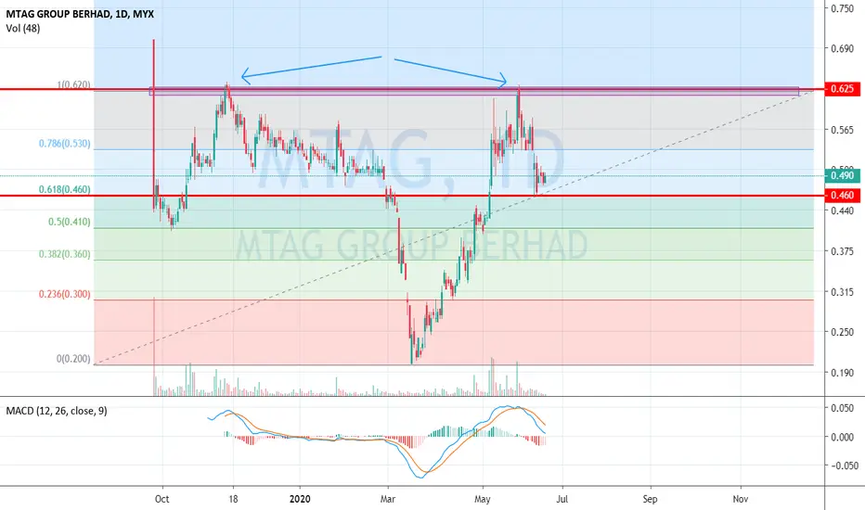
Task: Click the Mar date on time axis
Action: click(x=388, y=499)
